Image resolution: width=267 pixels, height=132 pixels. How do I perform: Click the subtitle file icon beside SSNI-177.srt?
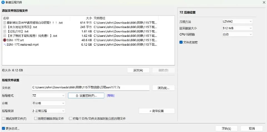click(5, 40)
